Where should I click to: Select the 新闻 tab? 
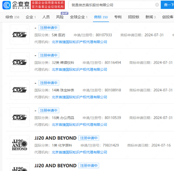(151, 17)
